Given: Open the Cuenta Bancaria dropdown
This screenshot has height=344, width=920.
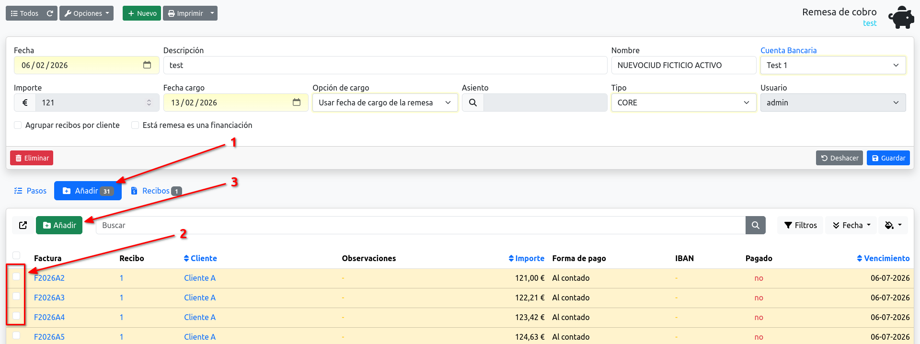Looking at the screenshot, I should click(x=833, y=65).
